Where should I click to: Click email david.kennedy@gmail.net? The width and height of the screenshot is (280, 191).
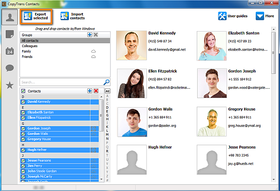tap(167, 50)
